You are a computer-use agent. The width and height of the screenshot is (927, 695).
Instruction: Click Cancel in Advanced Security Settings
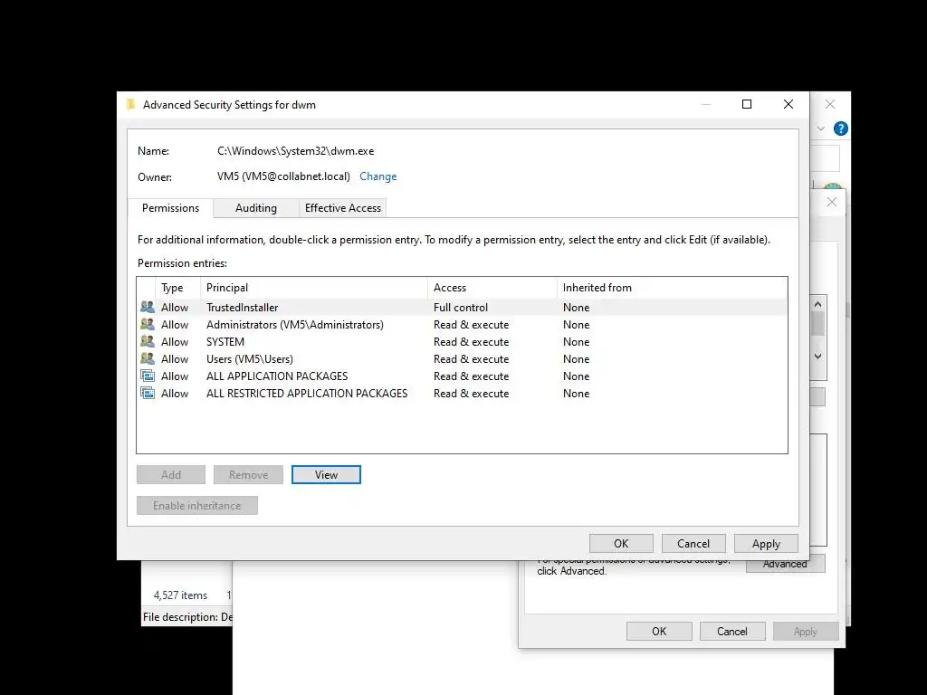click(693, 544)
